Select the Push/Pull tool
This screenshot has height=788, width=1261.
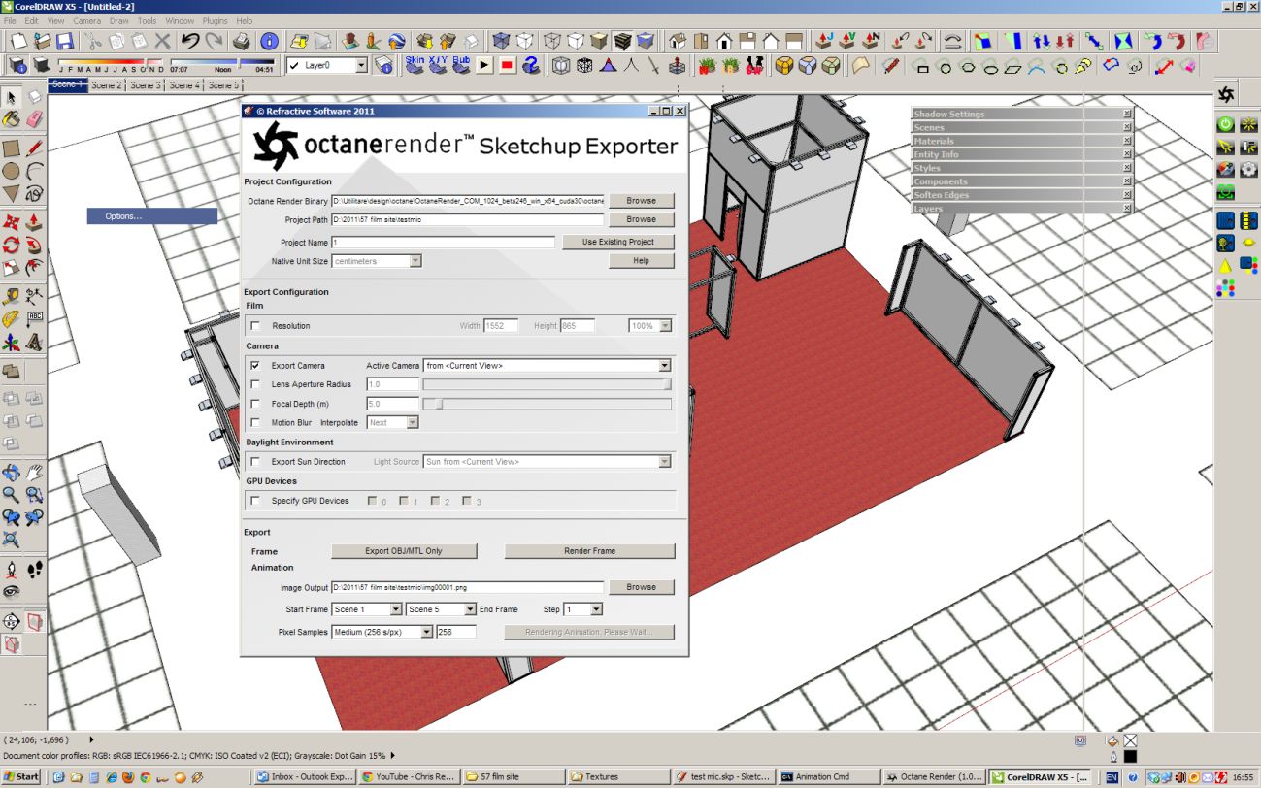pos(35,222)
